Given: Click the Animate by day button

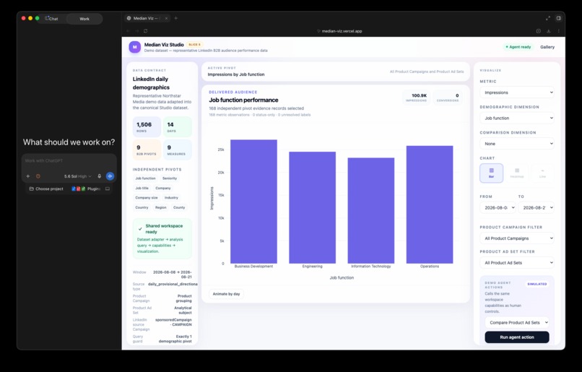Looking at the screenshot, I should click(x=226, y=294).
